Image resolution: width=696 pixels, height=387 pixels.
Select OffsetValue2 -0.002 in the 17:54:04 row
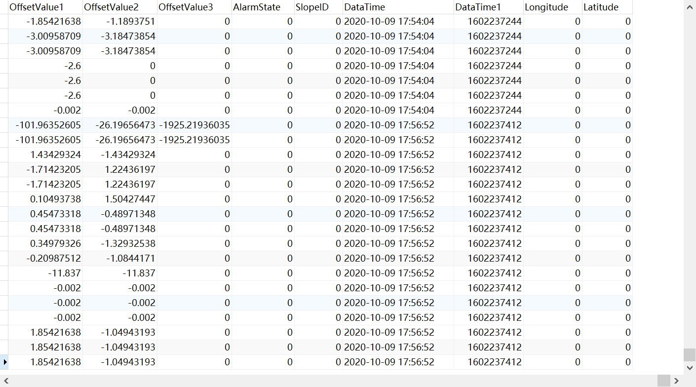click(120, 111)
